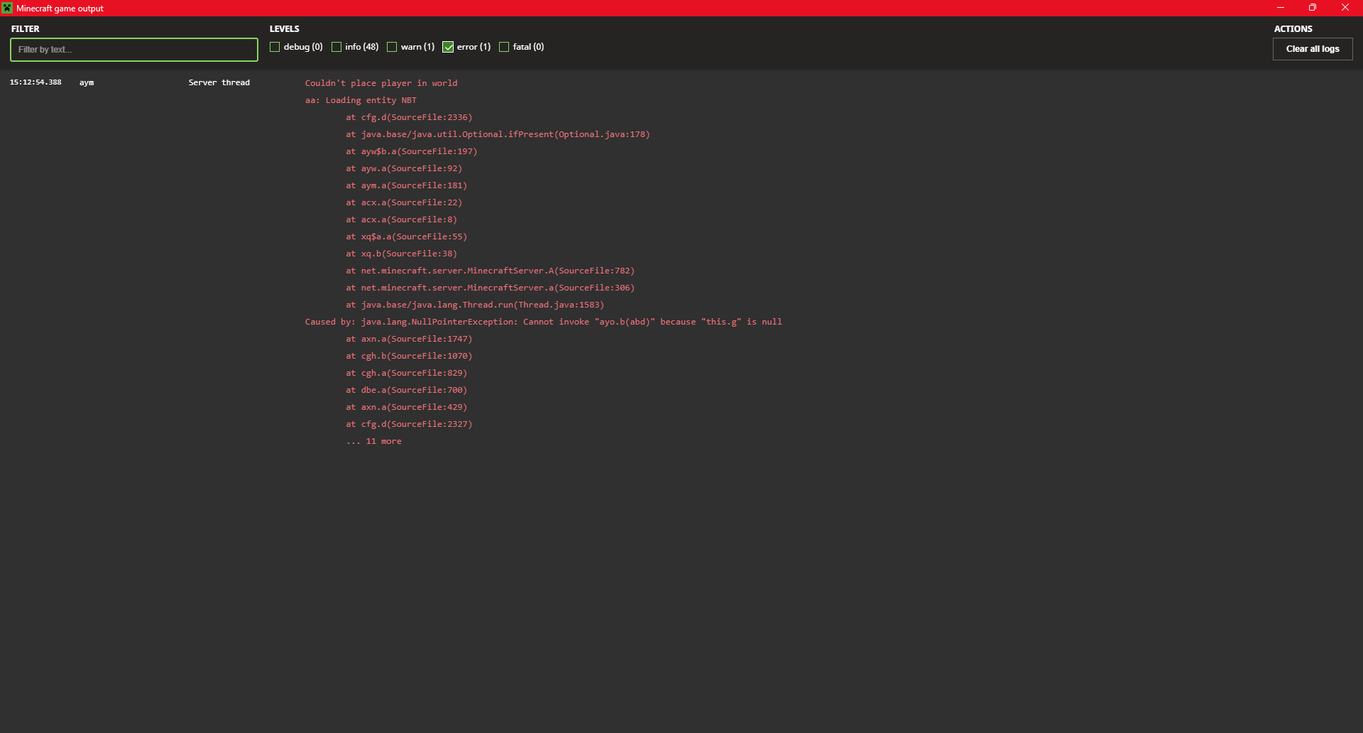
Task: Restore down the game output window
Action: click(x=1313, y=8)
